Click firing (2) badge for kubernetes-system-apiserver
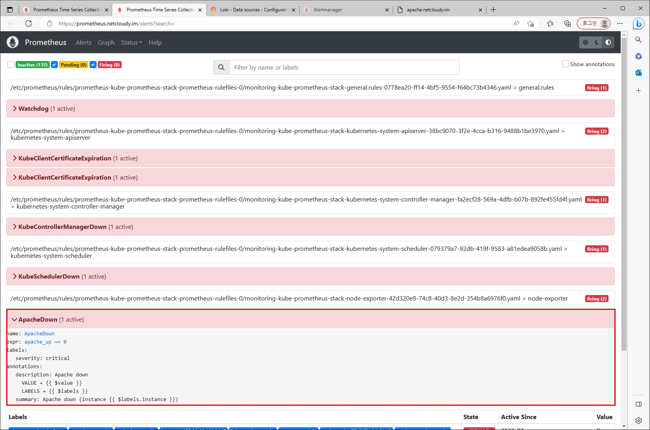Screen dimensions: 650x430 (597, 131)
